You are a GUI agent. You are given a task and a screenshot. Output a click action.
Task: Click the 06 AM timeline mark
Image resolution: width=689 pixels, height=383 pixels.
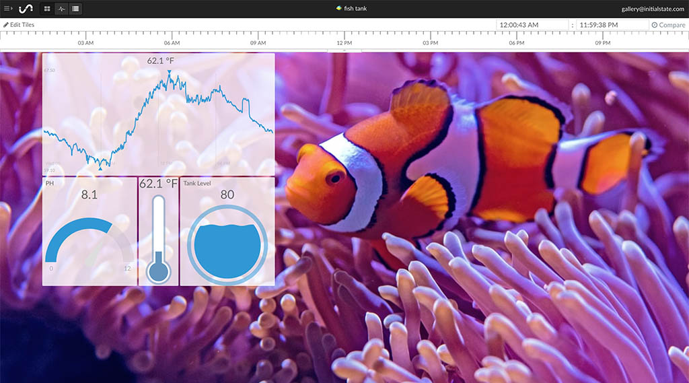(x=172, y=42)
